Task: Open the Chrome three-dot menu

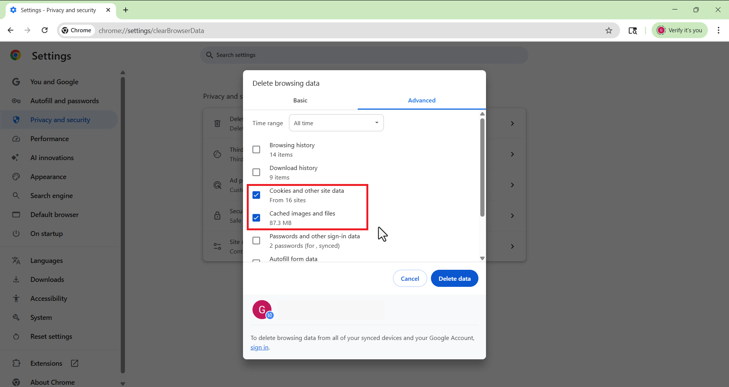Action: [718, 30]
